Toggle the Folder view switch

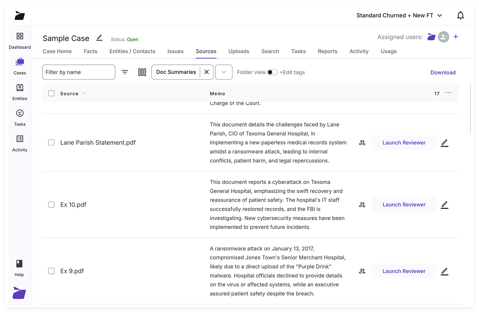pyautogui.click(x=272, y=72)
